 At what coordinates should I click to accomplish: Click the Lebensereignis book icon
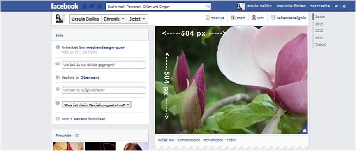(x=273, y=17)
